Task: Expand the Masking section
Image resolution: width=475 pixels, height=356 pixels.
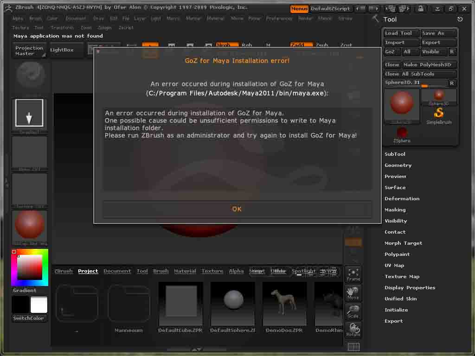Action: pos(395,210)
